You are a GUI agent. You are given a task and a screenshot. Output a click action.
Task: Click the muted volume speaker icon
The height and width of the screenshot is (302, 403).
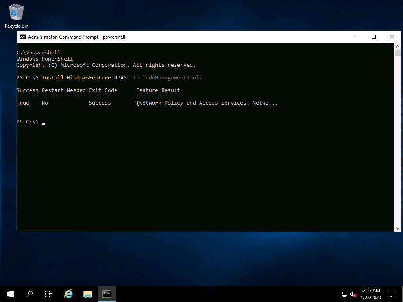353,294
